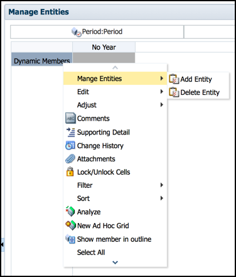Select the Dynamic Members row header

[x=41, y=60]
